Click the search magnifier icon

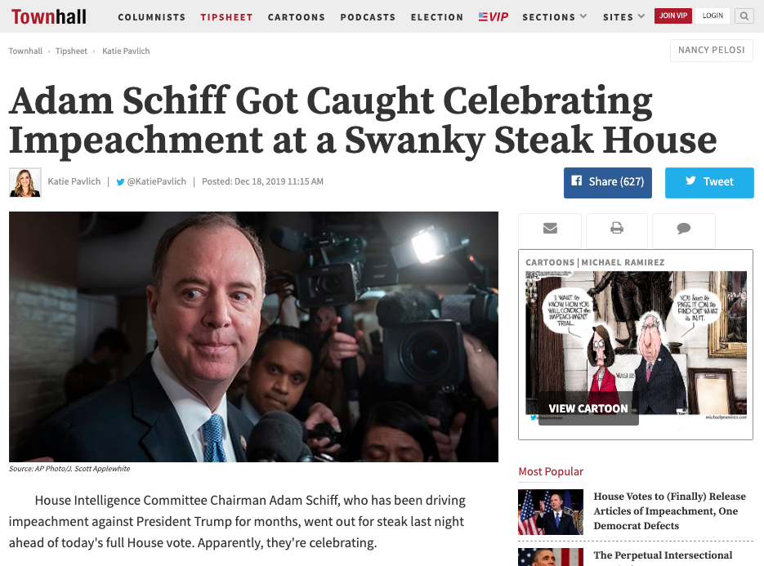(x=744, y=16)
